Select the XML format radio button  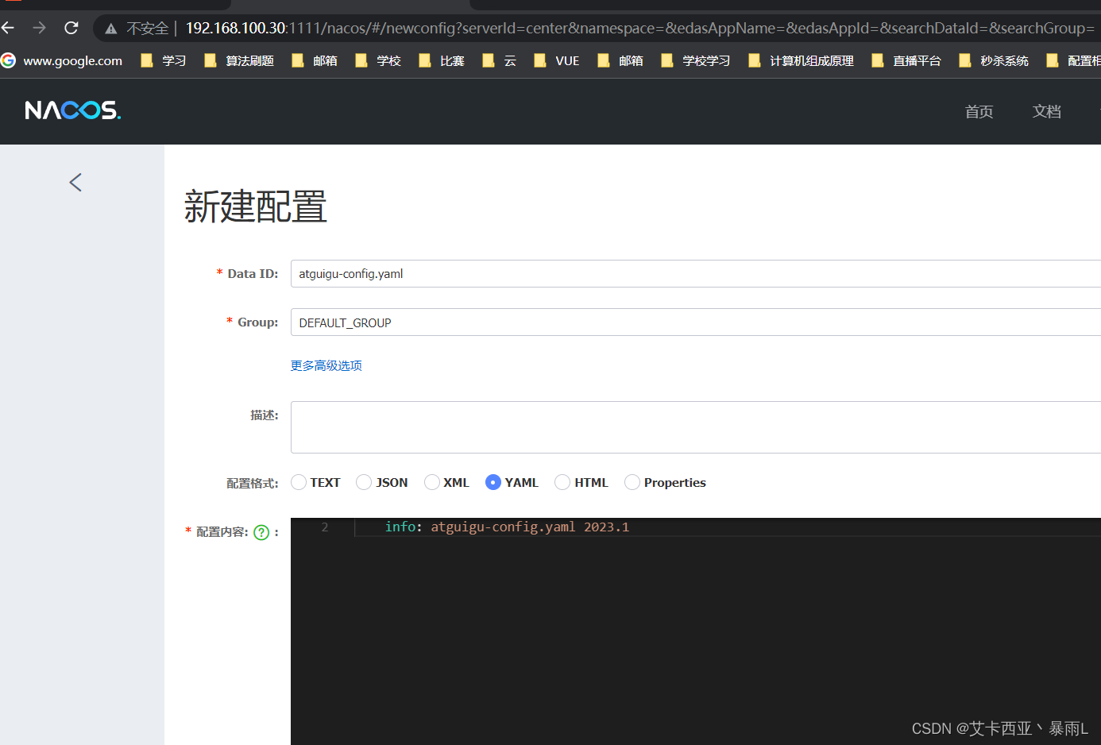point(432,482)
